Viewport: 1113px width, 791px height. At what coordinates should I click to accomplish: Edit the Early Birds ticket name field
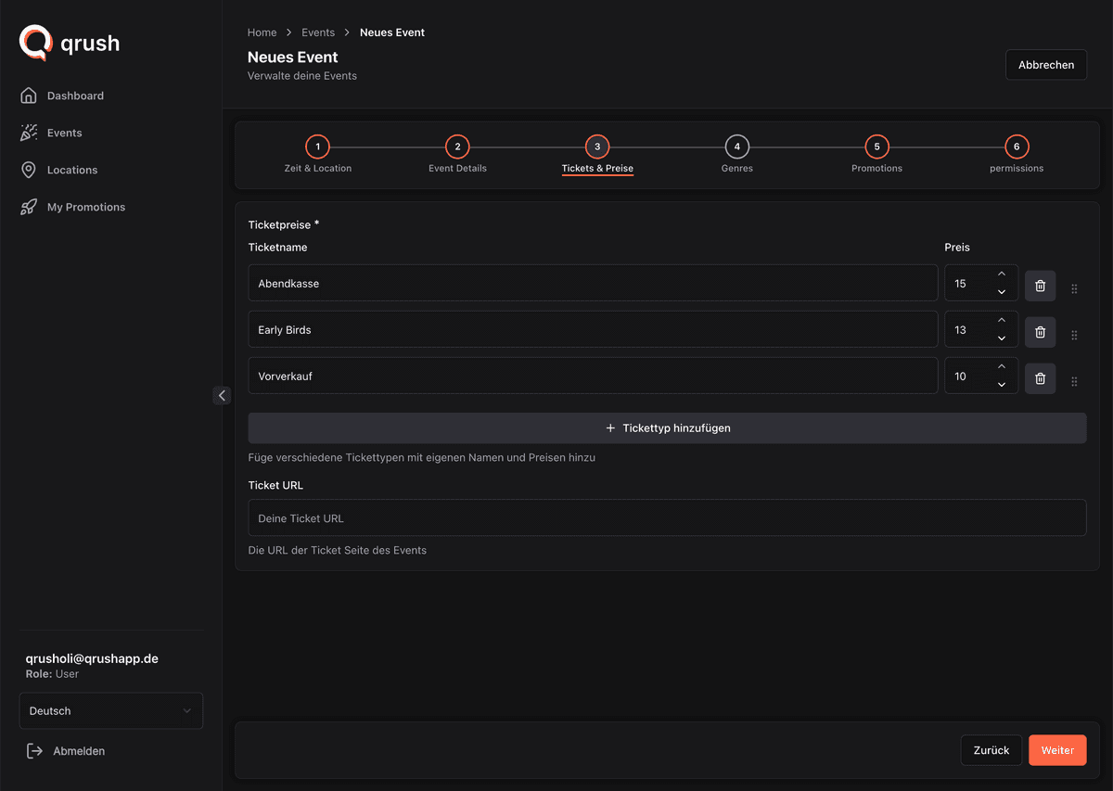[x=593, y=329]
